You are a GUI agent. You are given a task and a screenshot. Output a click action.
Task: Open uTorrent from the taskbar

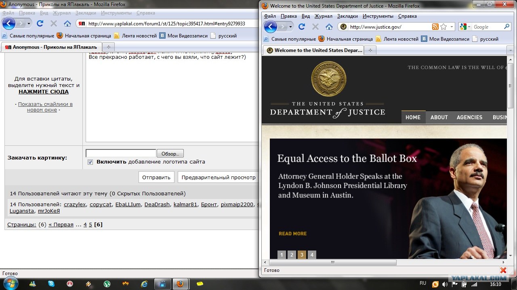pyautogui.click(x=107, y=284)
